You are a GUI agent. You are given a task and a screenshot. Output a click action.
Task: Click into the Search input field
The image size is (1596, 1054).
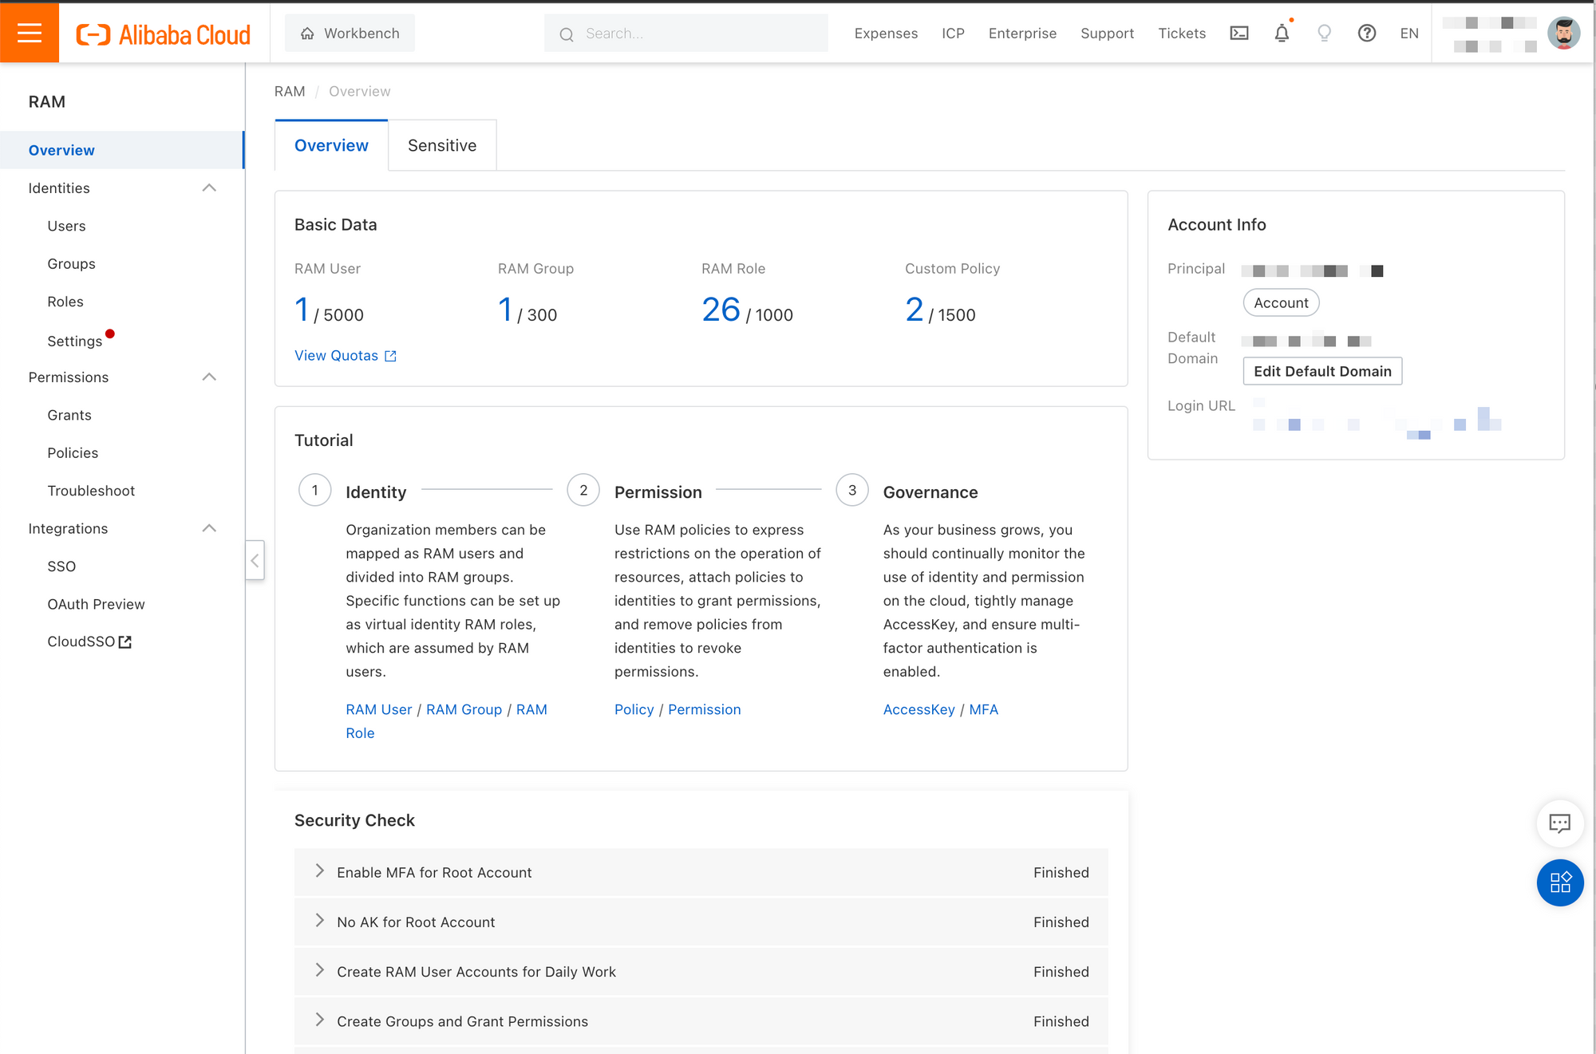tap(694, 34)
